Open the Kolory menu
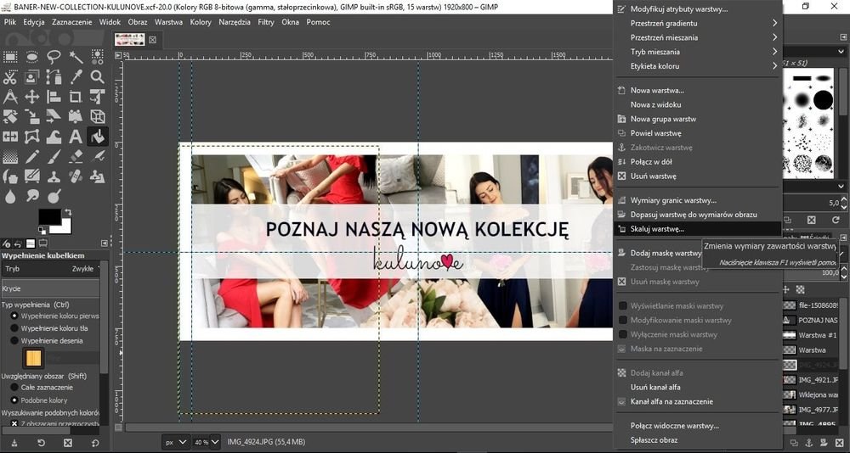850x453 pixels. [201, 22]
